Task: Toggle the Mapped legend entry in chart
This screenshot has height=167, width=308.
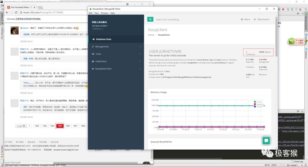Action: tap(259, 104)
